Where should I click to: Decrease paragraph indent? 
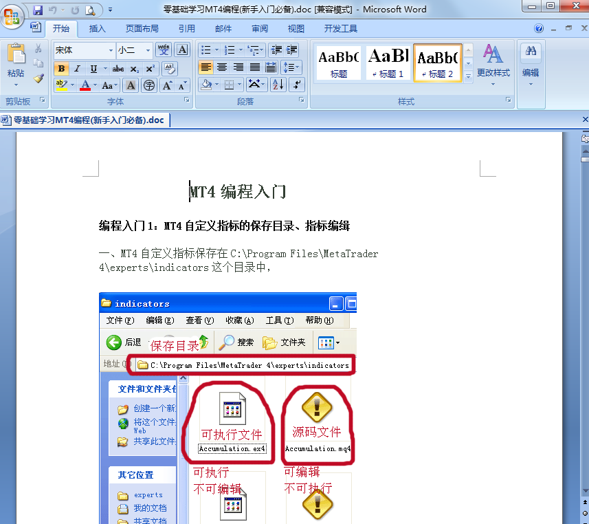276,50
